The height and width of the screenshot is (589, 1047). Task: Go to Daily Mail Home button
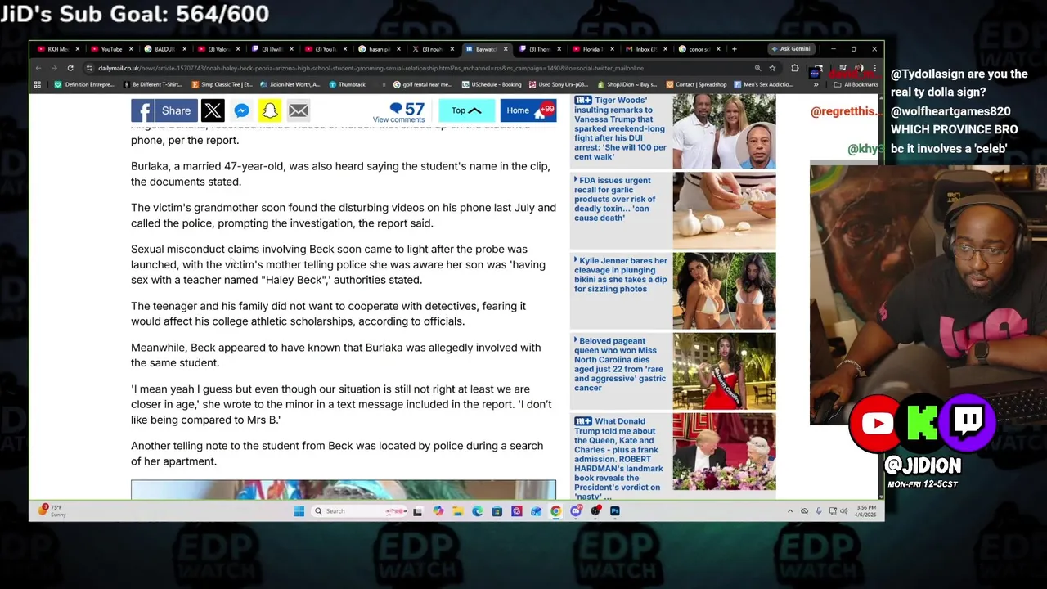pyautogui.click(x=528, y=110)
